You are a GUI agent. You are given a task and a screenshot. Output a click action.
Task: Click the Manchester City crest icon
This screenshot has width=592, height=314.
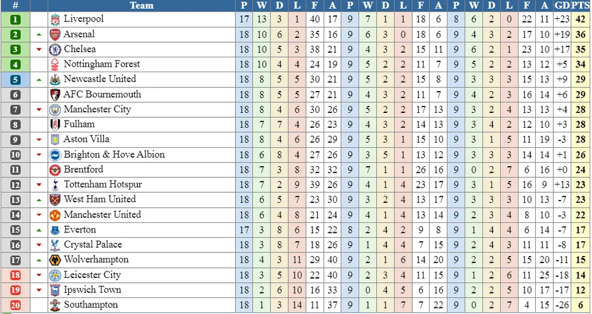pyautogui.click(x=55, y=109)
